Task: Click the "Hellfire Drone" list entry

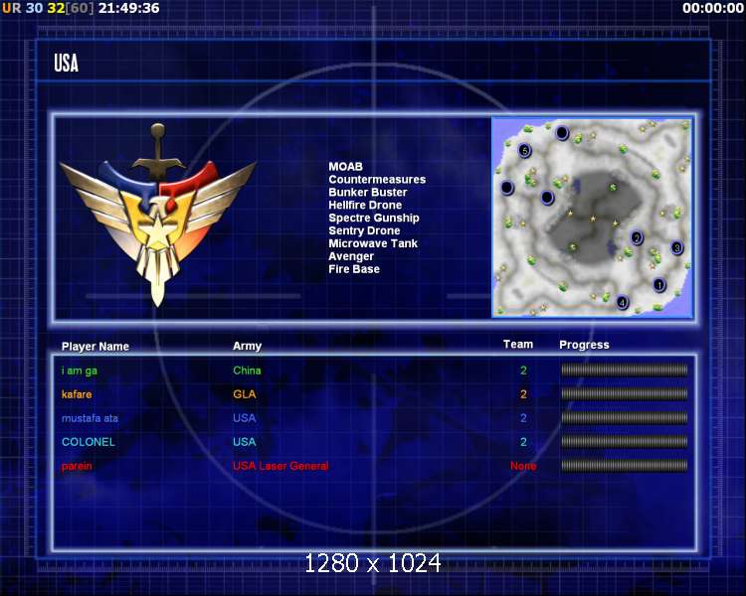Action: (x=365, y=206)
